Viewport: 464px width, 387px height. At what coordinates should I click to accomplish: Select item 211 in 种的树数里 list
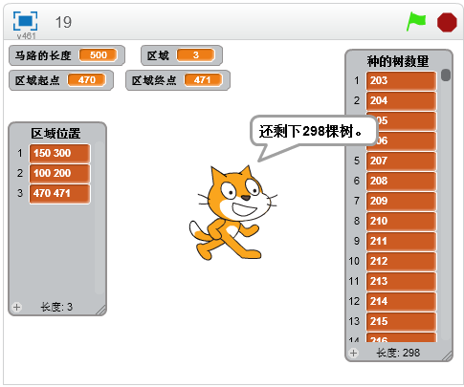(401, 241)
